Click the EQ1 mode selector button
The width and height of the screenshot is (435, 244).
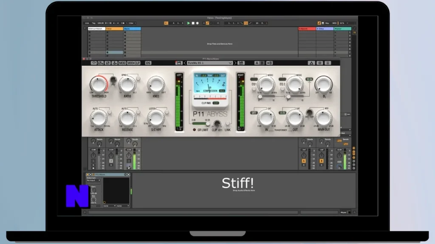tap(254, 79)
